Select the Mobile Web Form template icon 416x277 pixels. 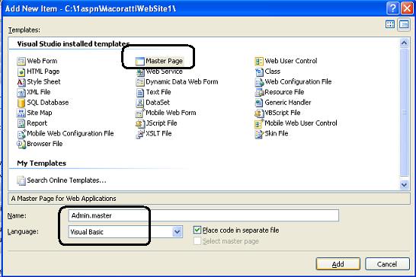[140, 113]
